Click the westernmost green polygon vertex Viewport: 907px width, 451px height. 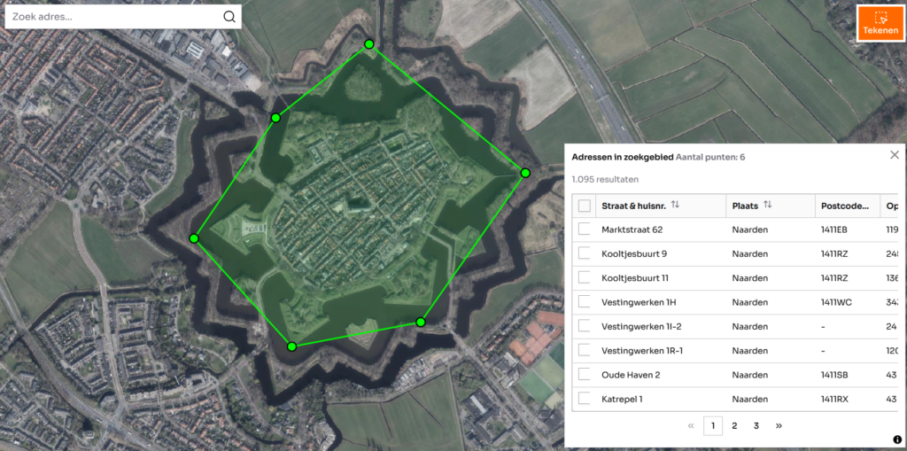(194, 238)
